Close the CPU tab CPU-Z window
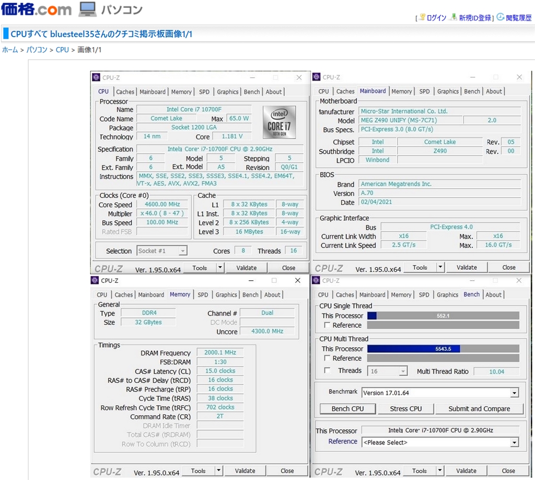 299,77
